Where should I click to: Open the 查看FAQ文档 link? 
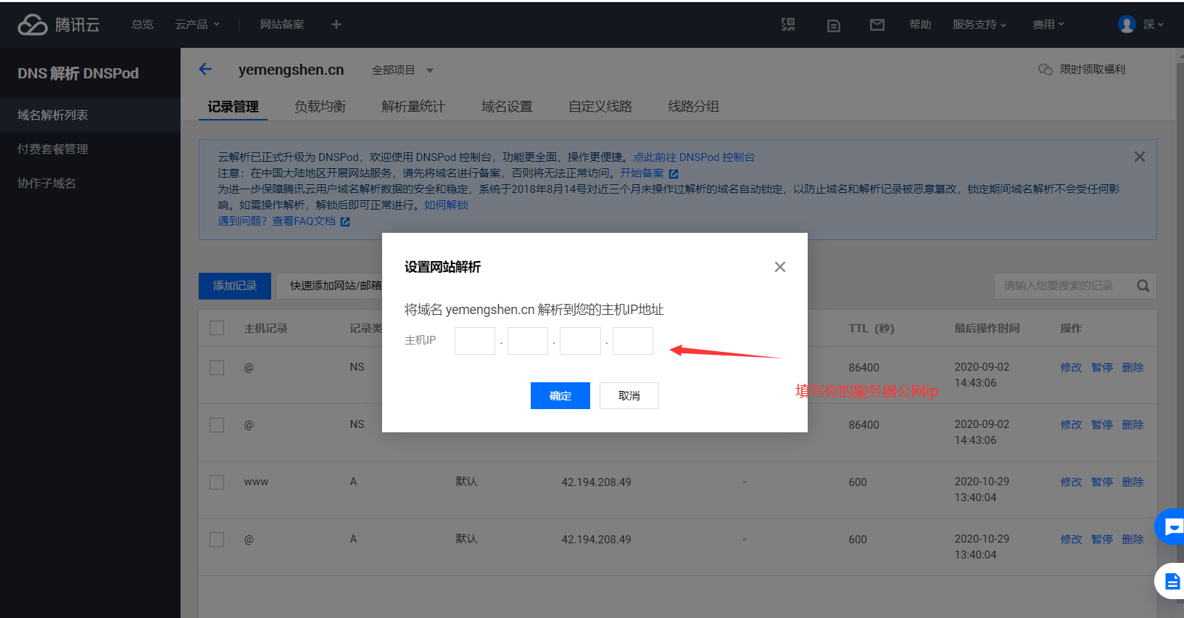tap(304, 221)
